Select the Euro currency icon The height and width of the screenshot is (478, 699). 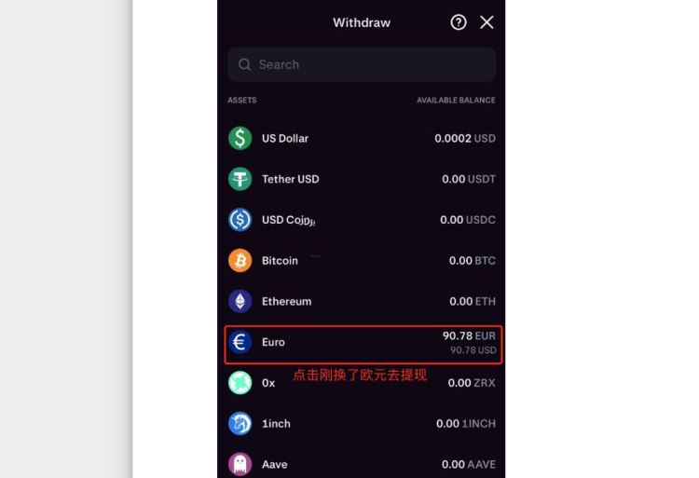tap(240, 342)
